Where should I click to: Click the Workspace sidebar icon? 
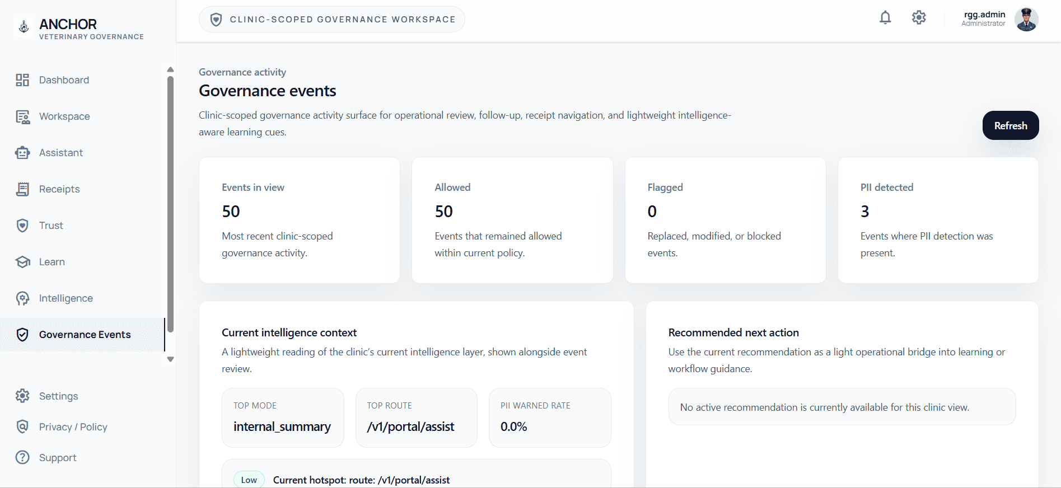[22, 116]
